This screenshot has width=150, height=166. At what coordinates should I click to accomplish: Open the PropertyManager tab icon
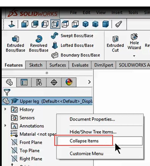tap(24, 82)
